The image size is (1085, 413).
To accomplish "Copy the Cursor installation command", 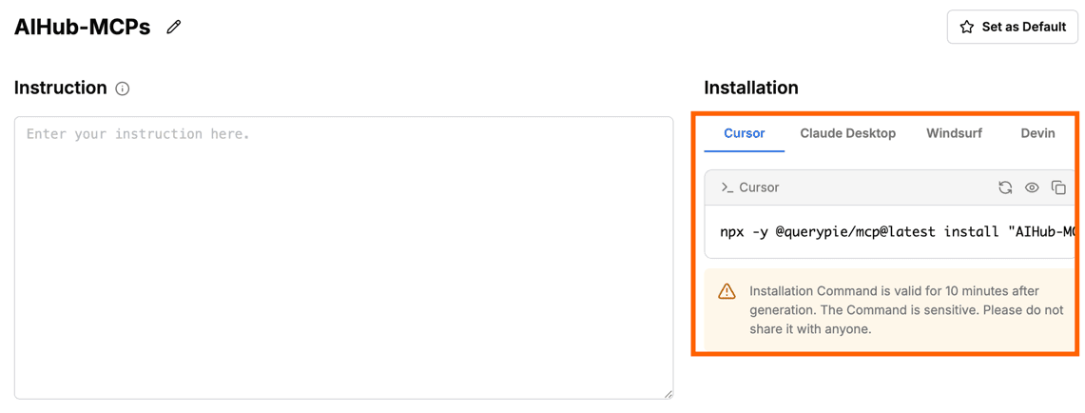I will pos(1058,187).
